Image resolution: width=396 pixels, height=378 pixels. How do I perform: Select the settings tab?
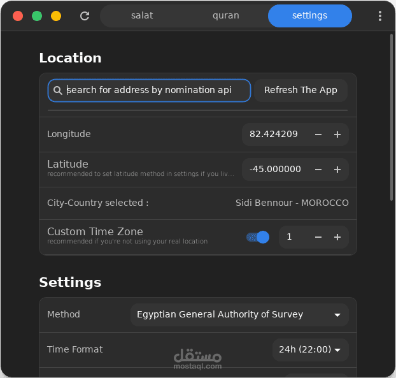309,16
